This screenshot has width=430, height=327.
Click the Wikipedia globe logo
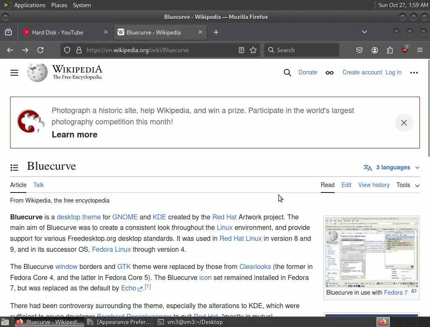pos(37,72)
